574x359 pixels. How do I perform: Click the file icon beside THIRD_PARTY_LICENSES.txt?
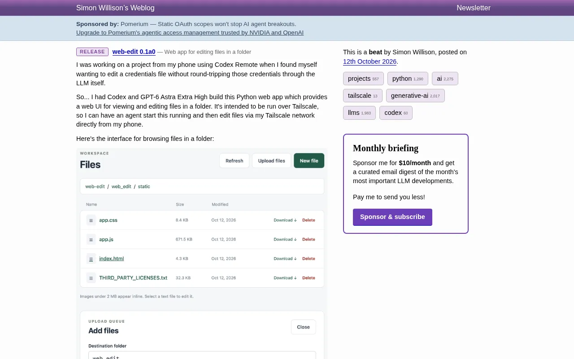[x=91, y=278]
